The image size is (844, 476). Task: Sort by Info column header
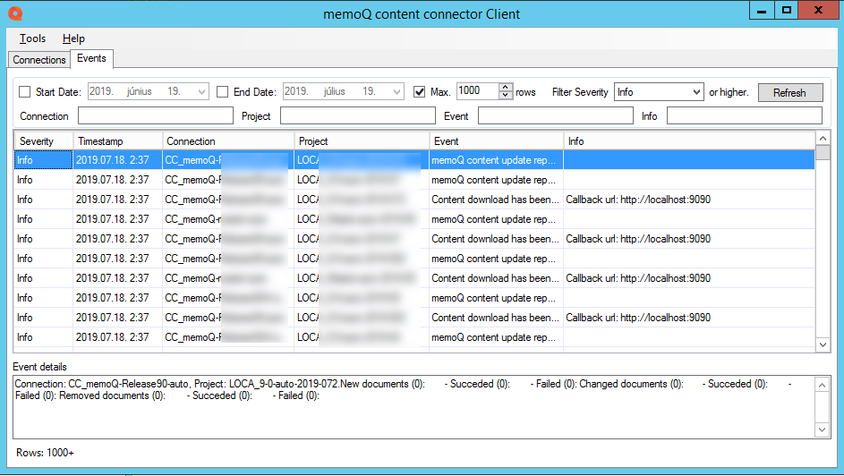689,141
